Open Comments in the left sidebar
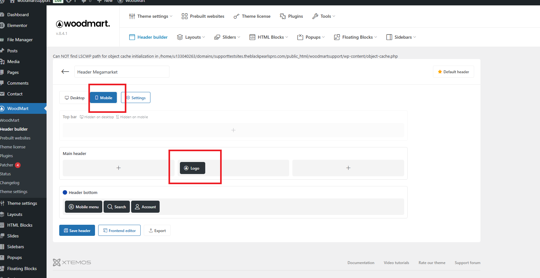Viewport: 540px width, 278px height. pyautogui.click(x=18, y=83)
